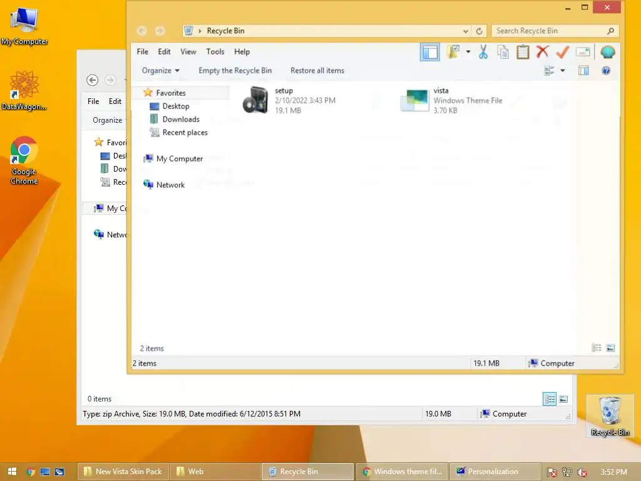Switch to Personalization taskbar window
Screen dimensions: 641x481
(495, 472)
